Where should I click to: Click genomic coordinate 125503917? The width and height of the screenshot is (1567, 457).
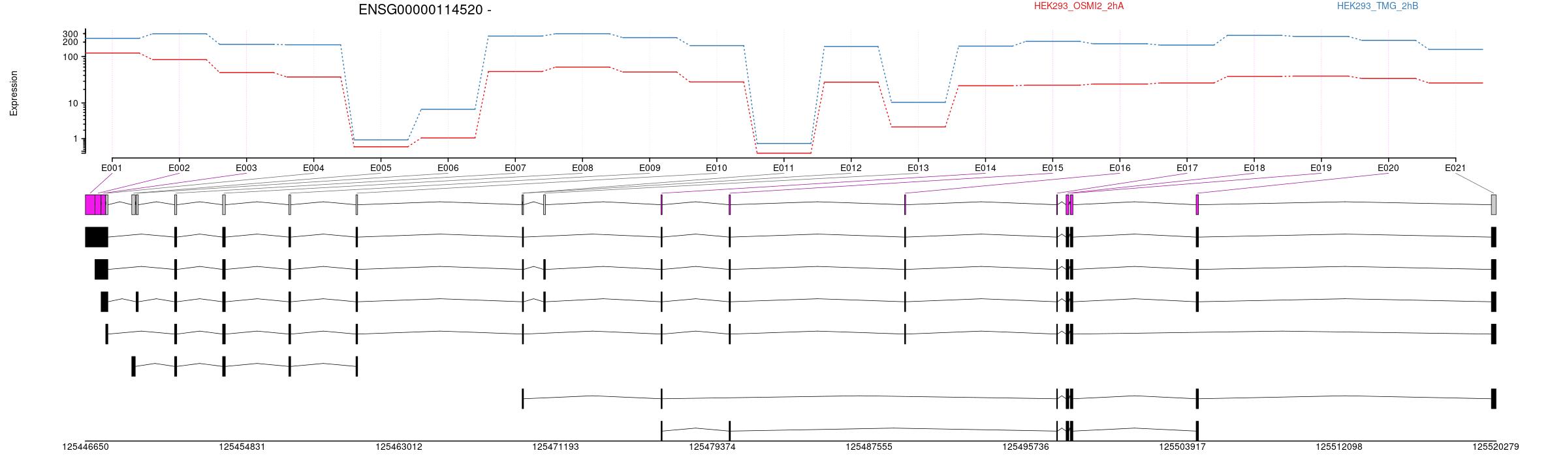point(1182,447)
